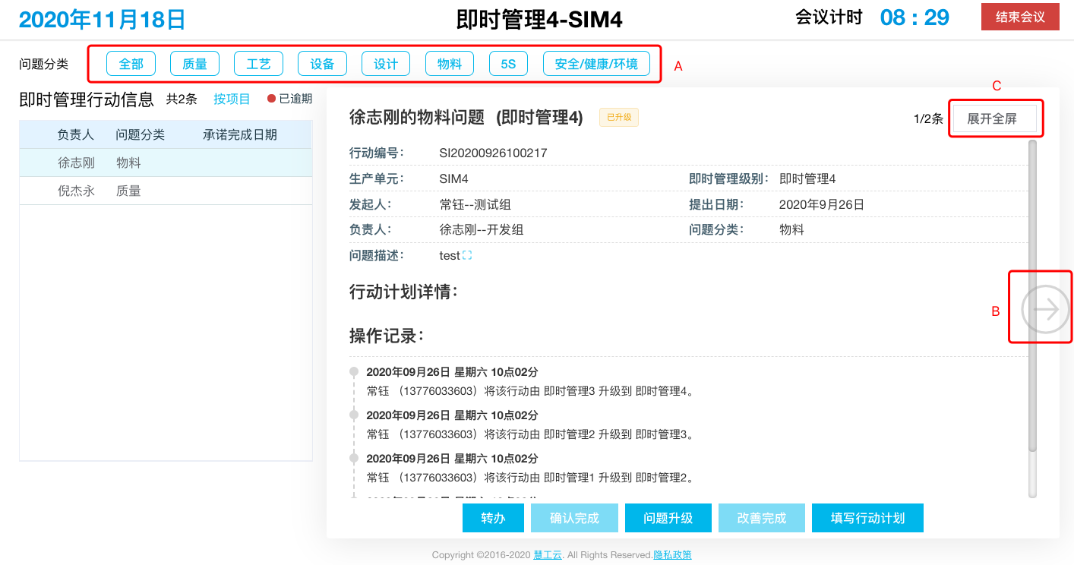The height and width of the screenshot is (565, 1074).
Task: Open 填写行动计划 form
Action: 867,518
